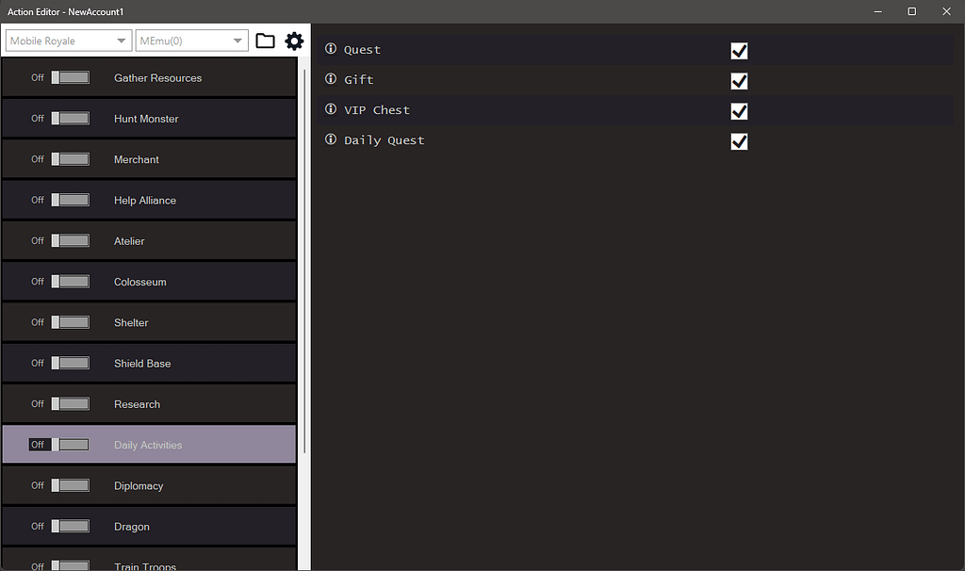Viewport: 965px width, 571px height.
Task: Uncheck the Gift checkbox
Action: 739,81
